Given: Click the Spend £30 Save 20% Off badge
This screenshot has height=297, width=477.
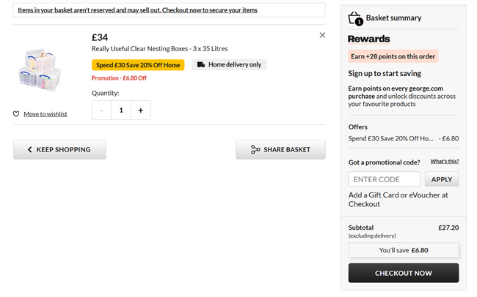Looking at the screenshot, I should click(x=138, y=65).
